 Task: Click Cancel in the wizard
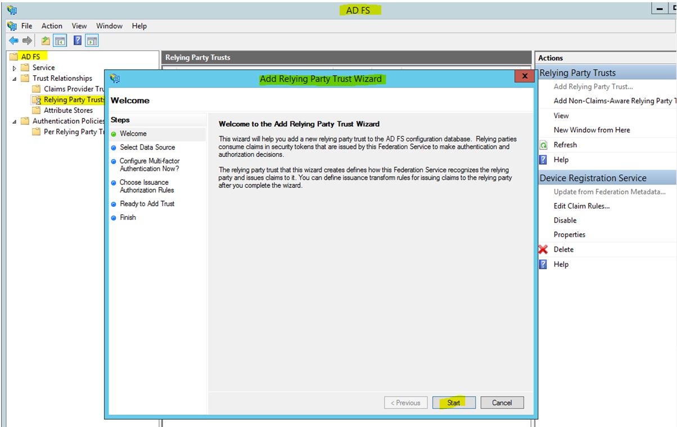tap(502, 402)
